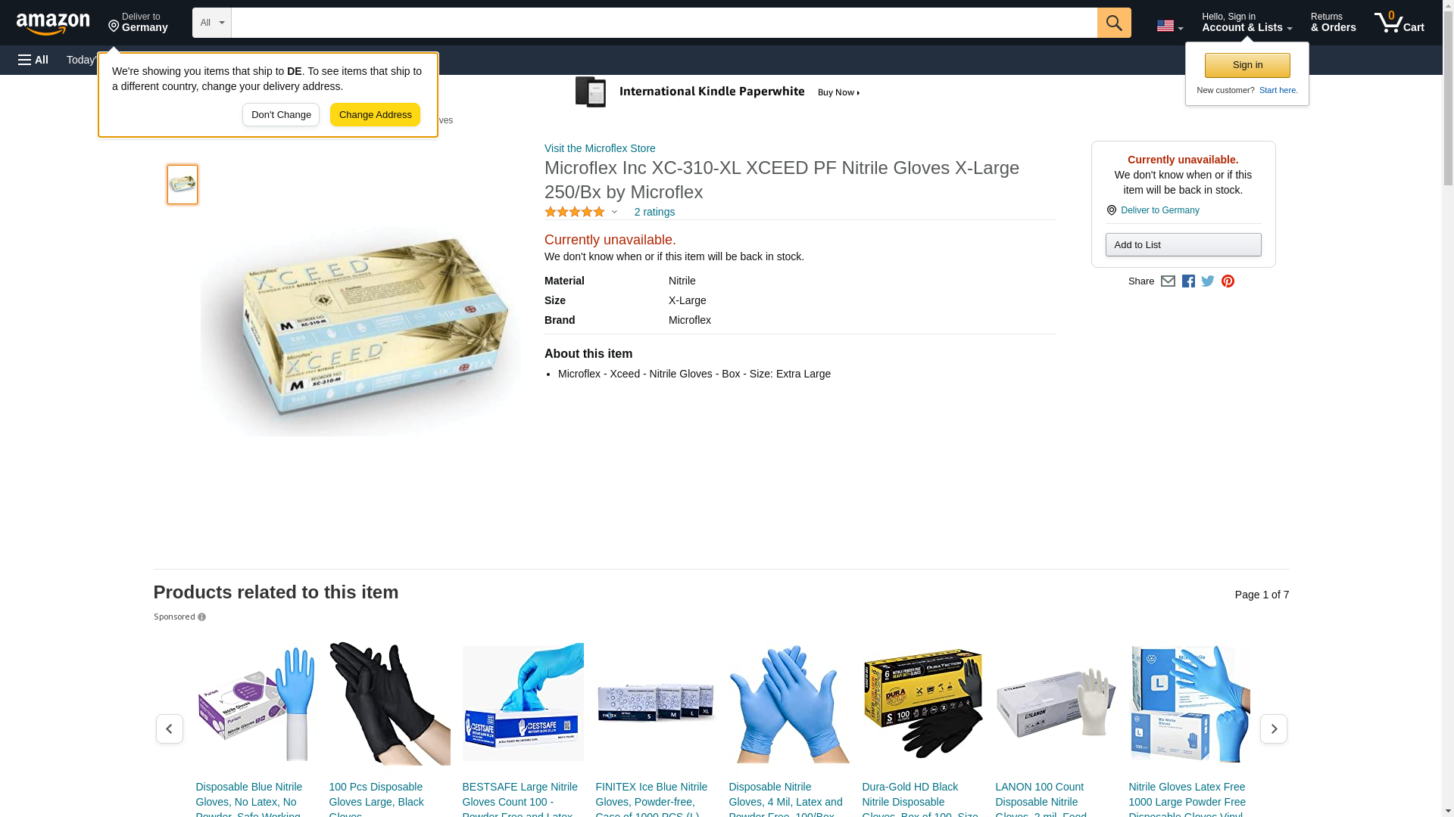Share on Twitter icon

[1208, 281]
